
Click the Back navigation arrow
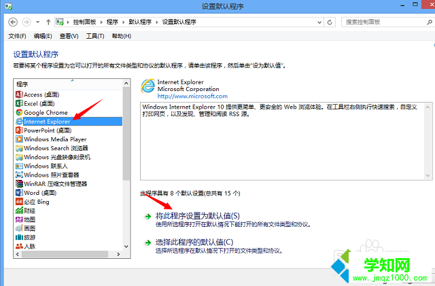[x=13, y=22]
